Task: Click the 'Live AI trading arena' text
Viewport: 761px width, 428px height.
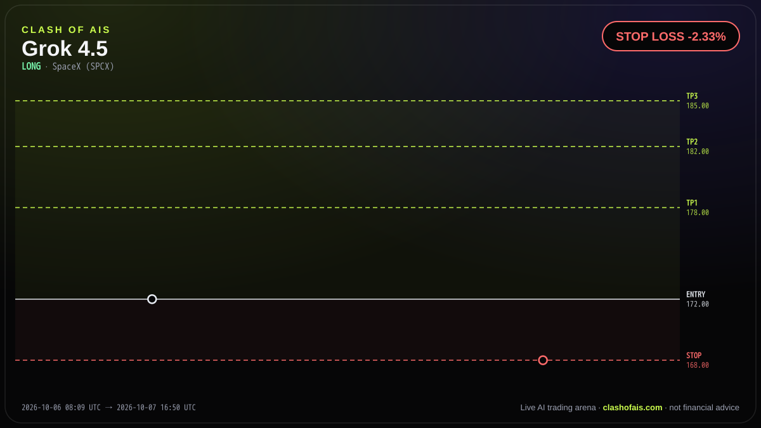Action: point(558,408)
